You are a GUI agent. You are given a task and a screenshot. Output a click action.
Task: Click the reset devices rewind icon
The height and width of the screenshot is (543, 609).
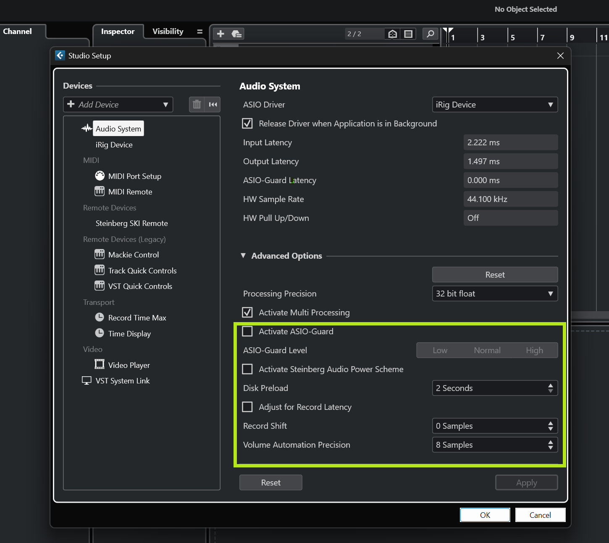pos(213,105)
